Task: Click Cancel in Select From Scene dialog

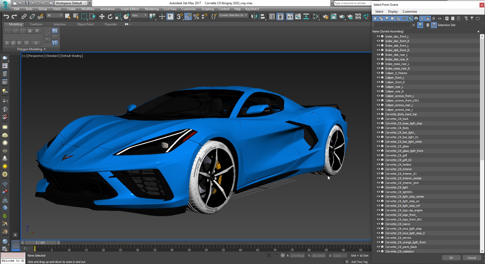Action: pyautogui.click(x=471, y=258)
